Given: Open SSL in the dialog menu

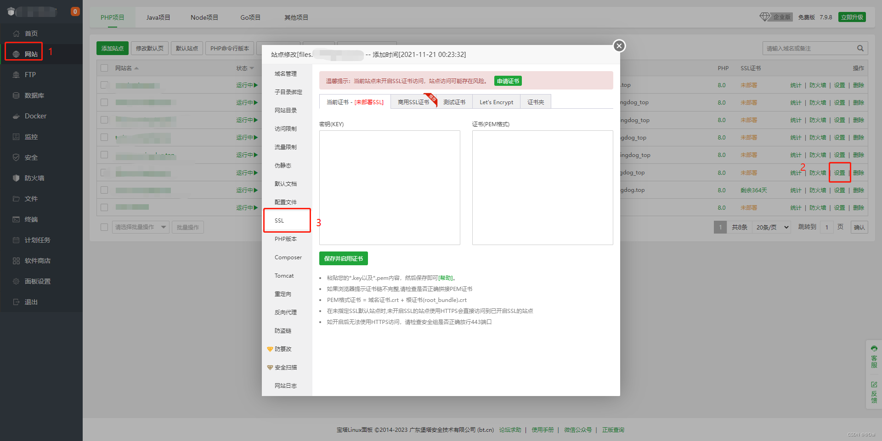Looking at the screenshot, I should click(x=287, y=221).
